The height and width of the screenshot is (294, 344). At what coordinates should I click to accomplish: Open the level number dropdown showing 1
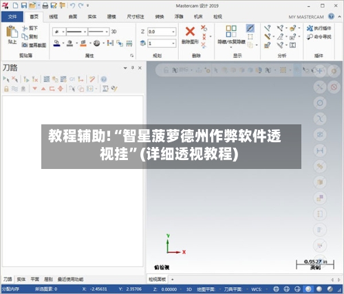pos(173,43)
